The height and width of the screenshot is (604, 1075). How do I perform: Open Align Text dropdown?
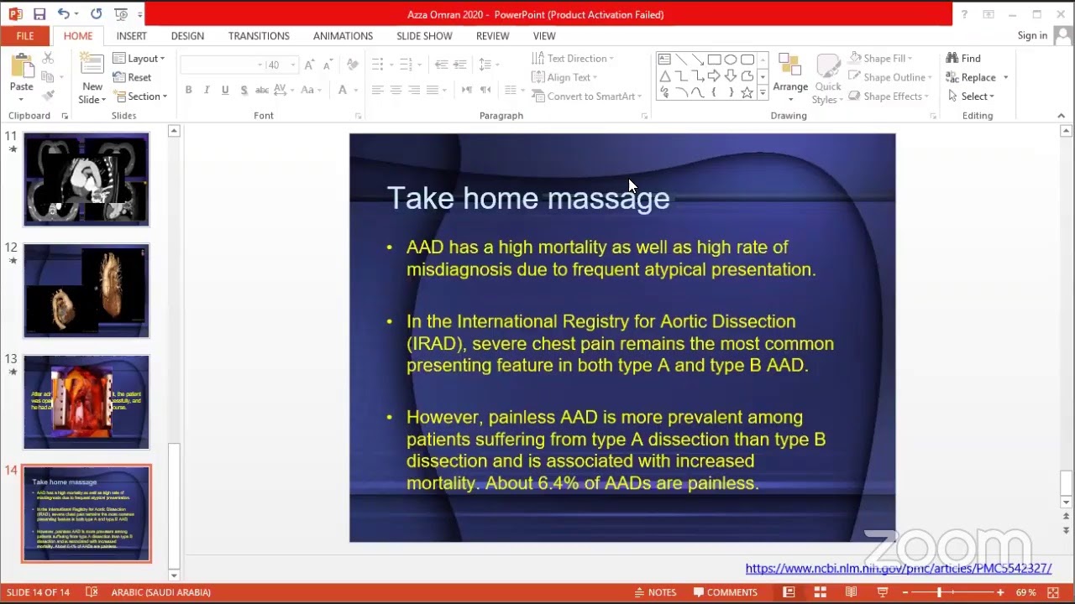coord(566,77)
